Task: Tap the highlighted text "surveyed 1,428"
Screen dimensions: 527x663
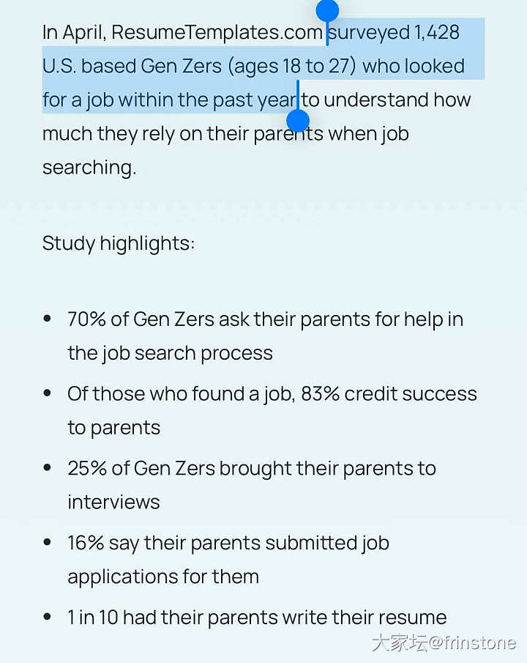Action: (394, 32)
